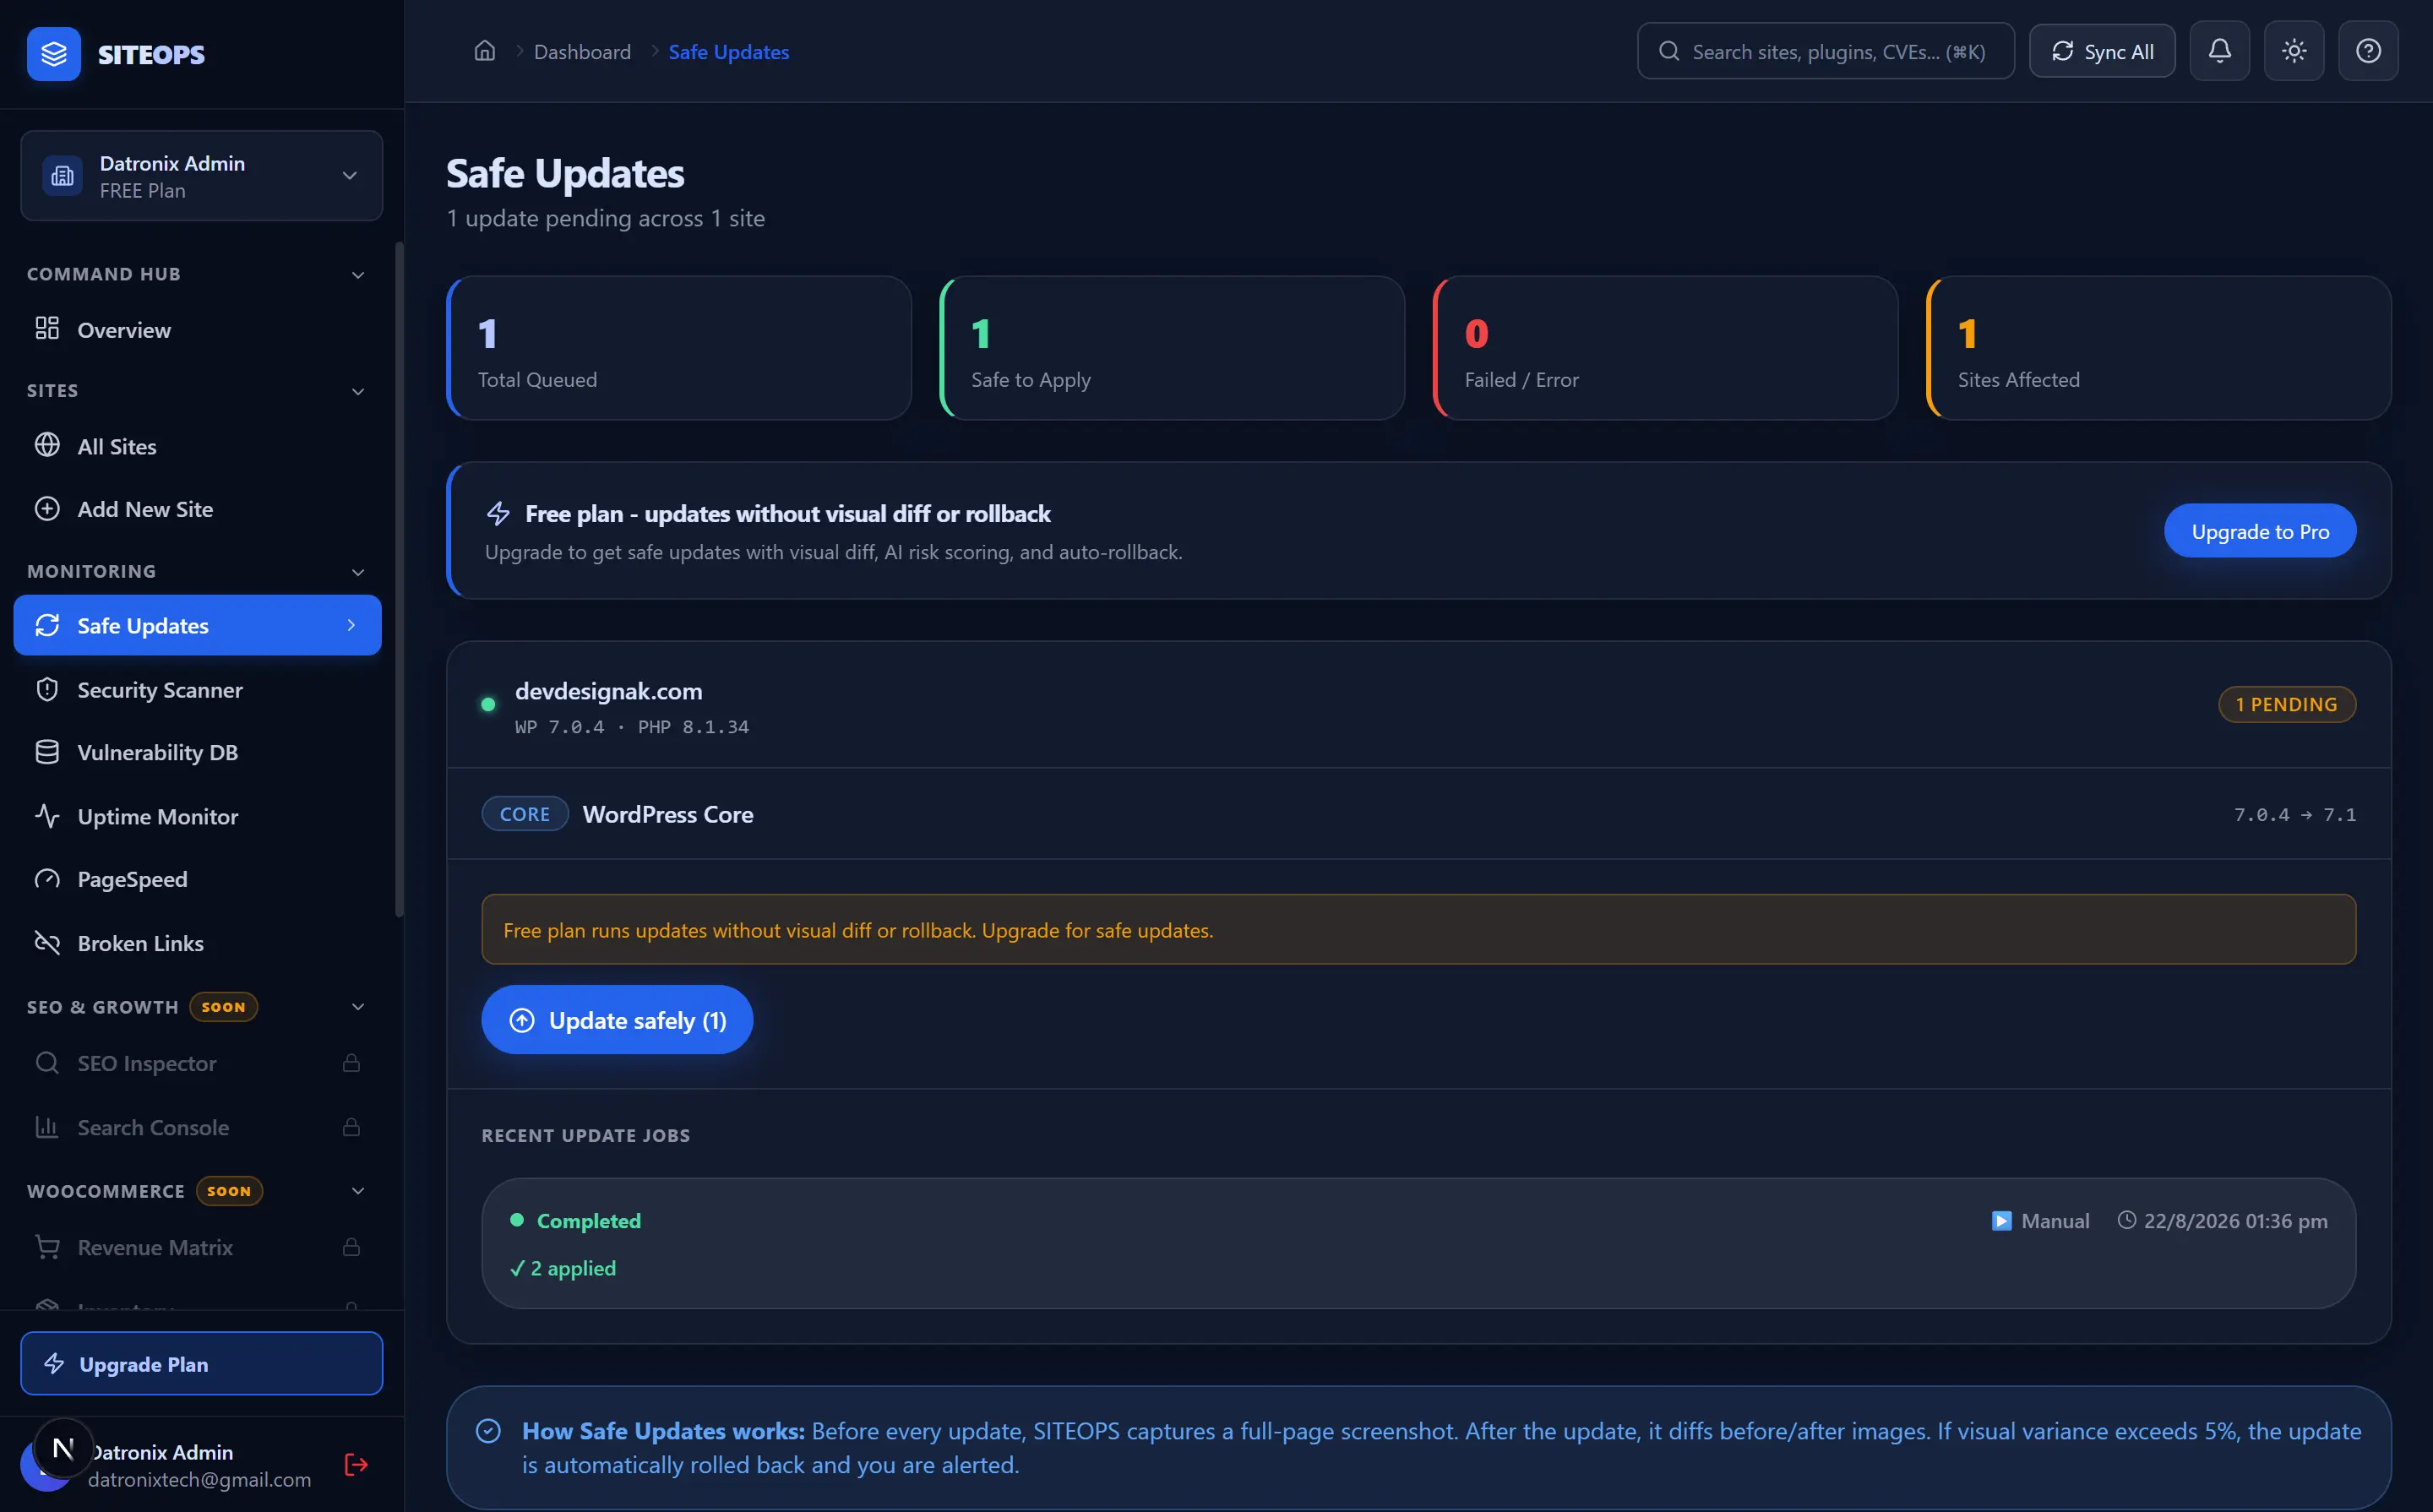Click the Dashboard breadcrumb link

(x=582, y=52)
